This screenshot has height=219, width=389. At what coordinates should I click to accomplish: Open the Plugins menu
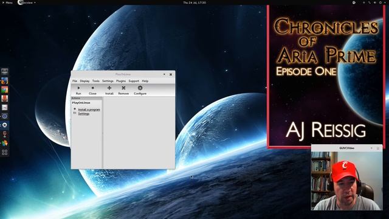pos(121,81)
